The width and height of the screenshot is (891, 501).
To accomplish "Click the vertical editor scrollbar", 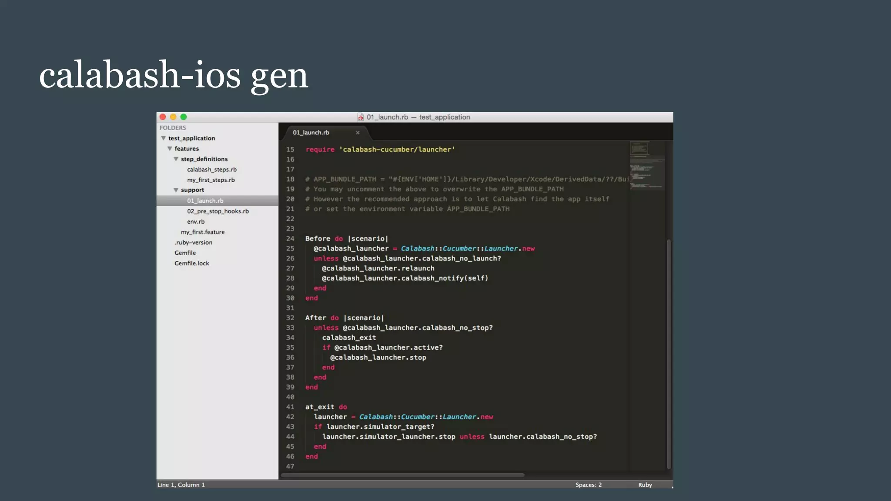I will (x=669, y=354).
